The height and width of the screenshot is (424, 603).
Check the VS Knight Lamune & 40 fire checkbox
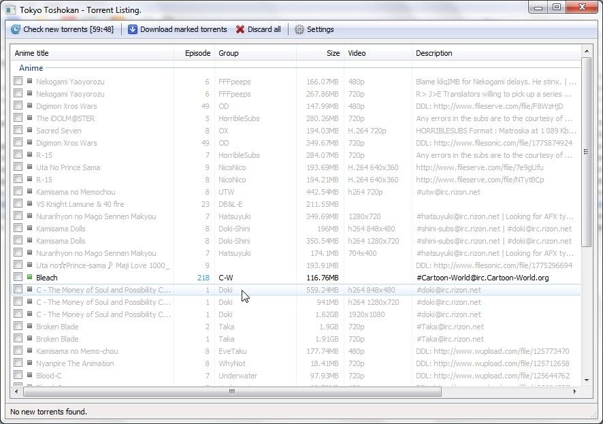(18, 203)
